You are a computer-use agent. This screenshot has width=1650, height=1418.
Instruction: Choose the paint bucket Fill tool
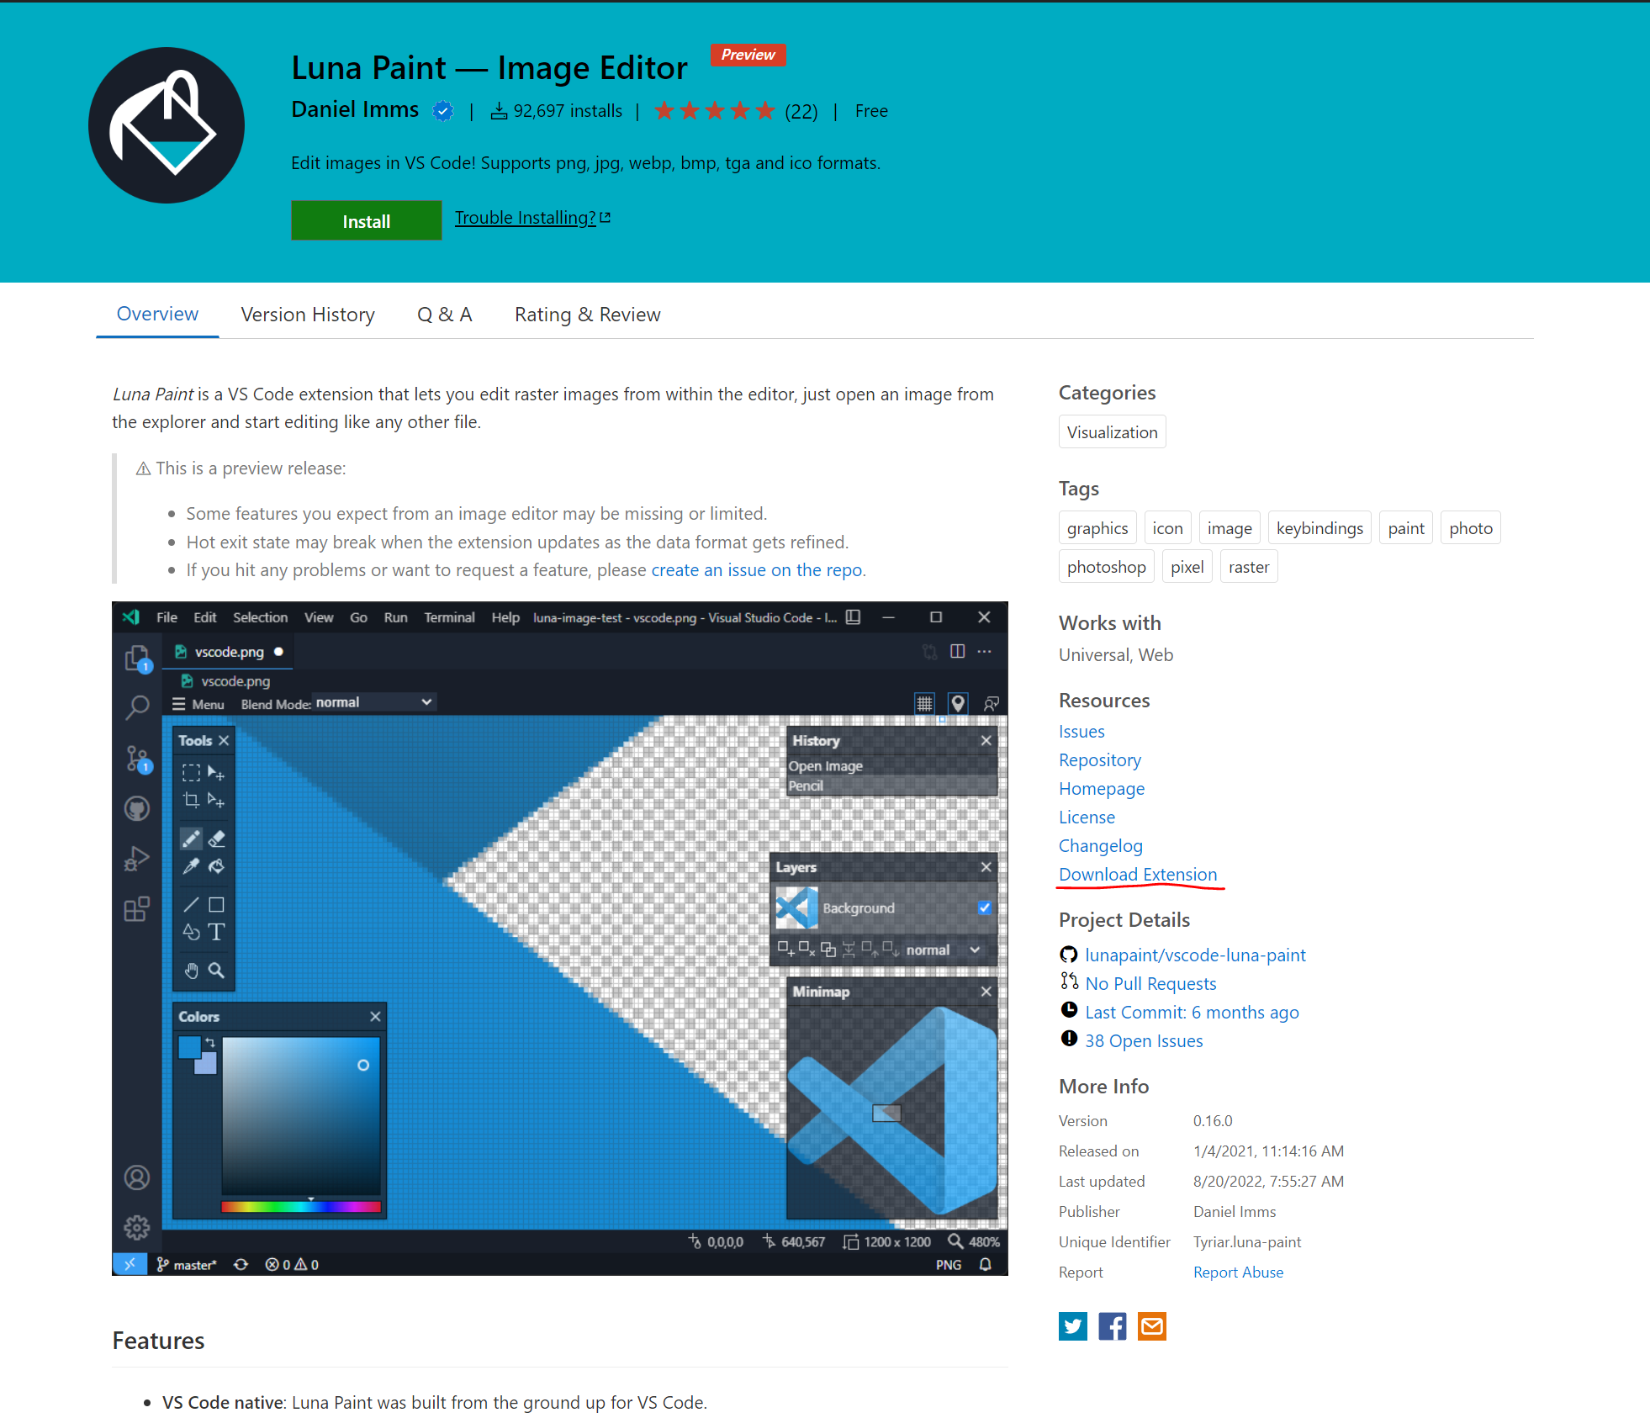[217, 866]
